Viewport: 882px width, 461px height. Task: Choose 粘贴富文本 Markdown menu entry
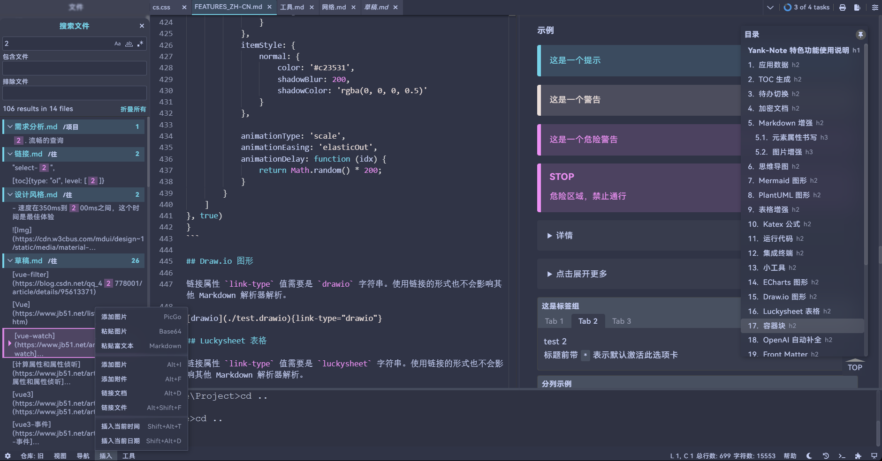pos(141,346)
